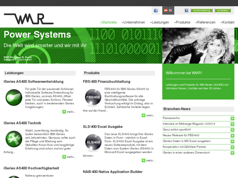The image size is (238, 178).
Task: Click heading XLS/400 Excel Ausgabe
Action: pyautogui.click(x=103, y=127)
